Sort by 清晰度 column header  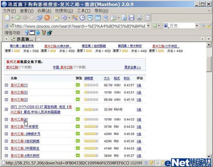coord(89,78)
